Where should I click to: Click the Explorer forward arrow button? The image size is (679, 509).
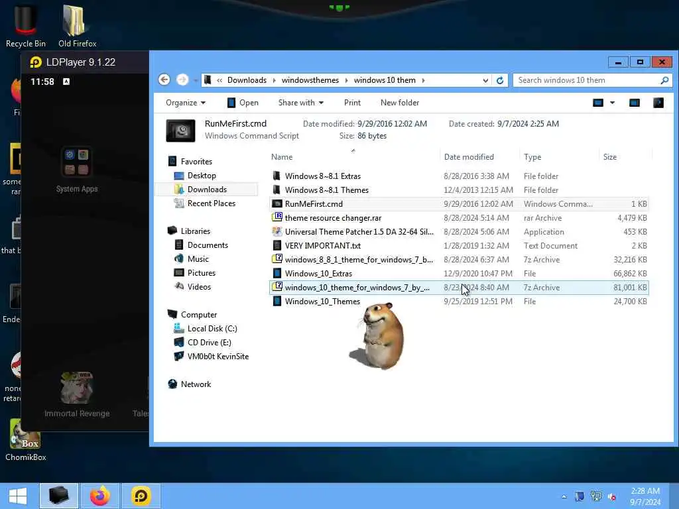[x=182, y=80]
